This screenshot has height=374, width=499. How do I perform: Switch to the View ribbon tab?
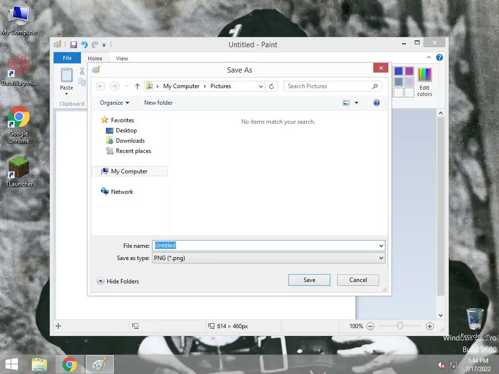(x=122, y=58)
